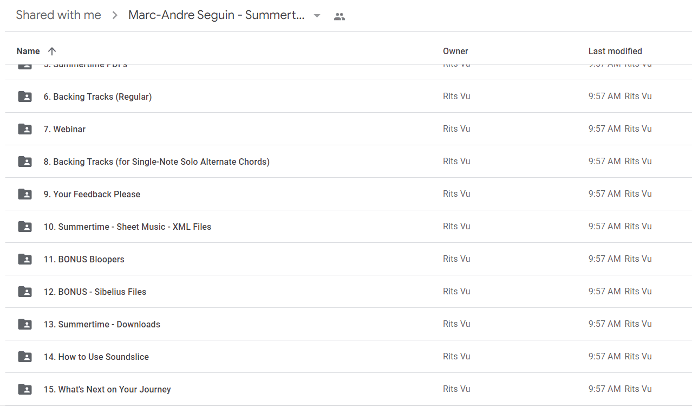Select the 15. What's Next on Your Journey folder
This screenshot has width=692, height=406.
point(349,389)
